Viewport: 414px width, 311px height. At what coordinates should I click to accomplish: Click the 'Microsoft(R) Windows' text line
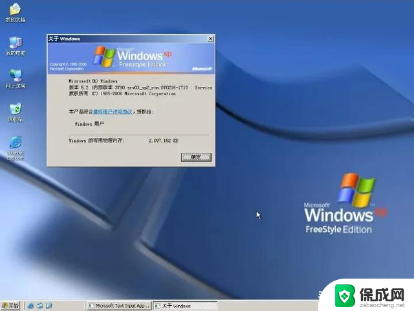[x=93, y=81]
